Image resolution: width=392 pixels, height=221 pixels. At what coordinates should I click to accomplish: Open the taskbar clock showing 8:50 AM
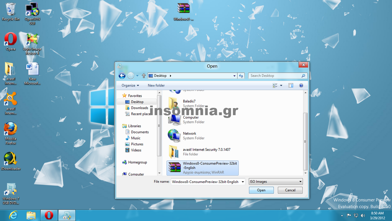[x=377, y=215]
